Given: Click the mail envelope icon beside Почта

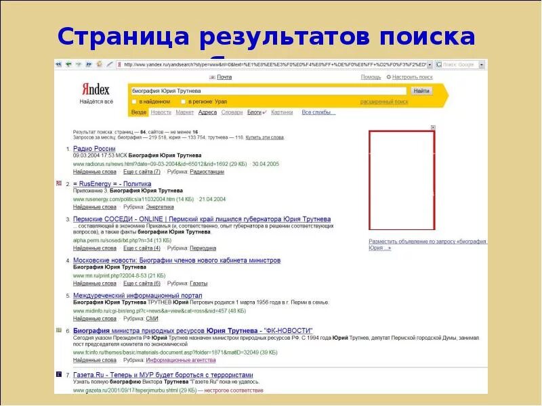Looking at the screenshot, I should tap(212, 77).
